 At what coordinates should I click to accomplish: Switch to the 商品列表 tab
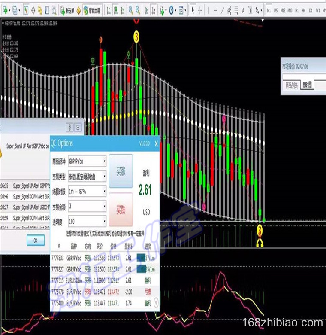(291, 85)
